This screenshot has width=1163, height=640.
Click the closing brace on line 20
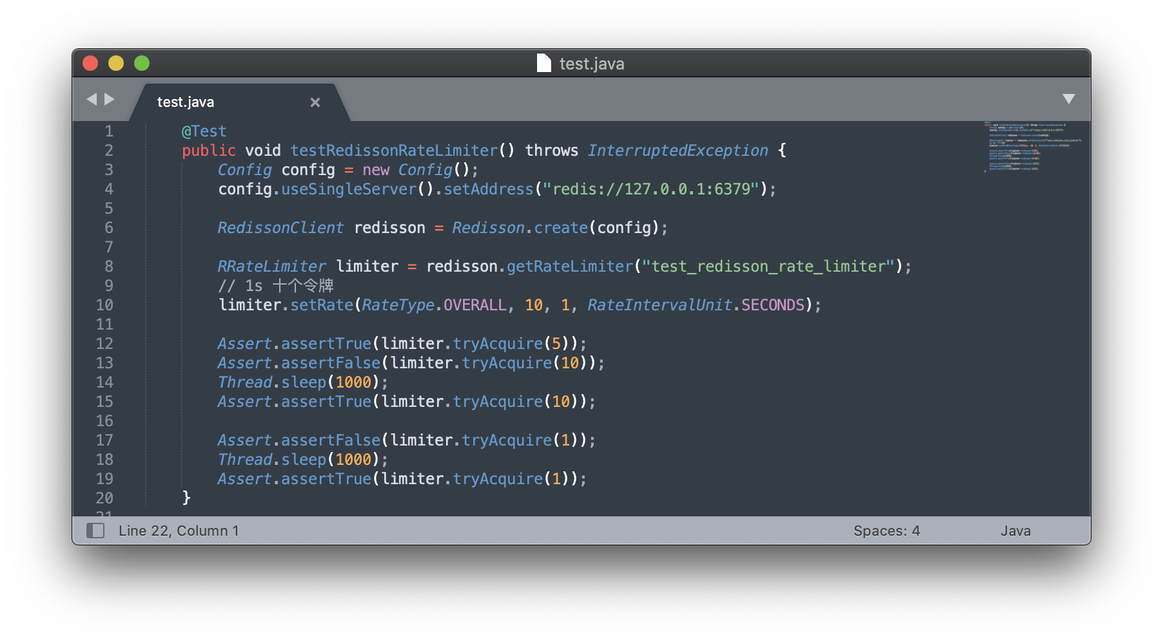tap(186, 498)
